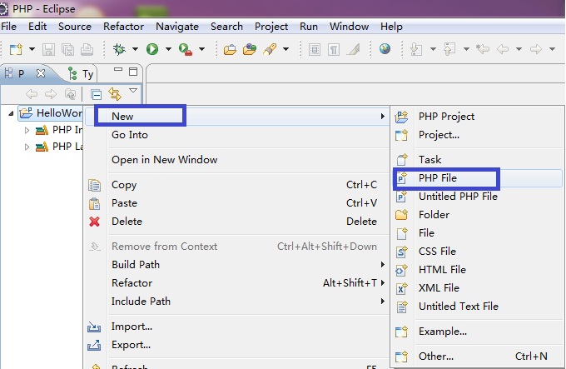
Task: Select Paste in the context menu
Action: [237, 203]
